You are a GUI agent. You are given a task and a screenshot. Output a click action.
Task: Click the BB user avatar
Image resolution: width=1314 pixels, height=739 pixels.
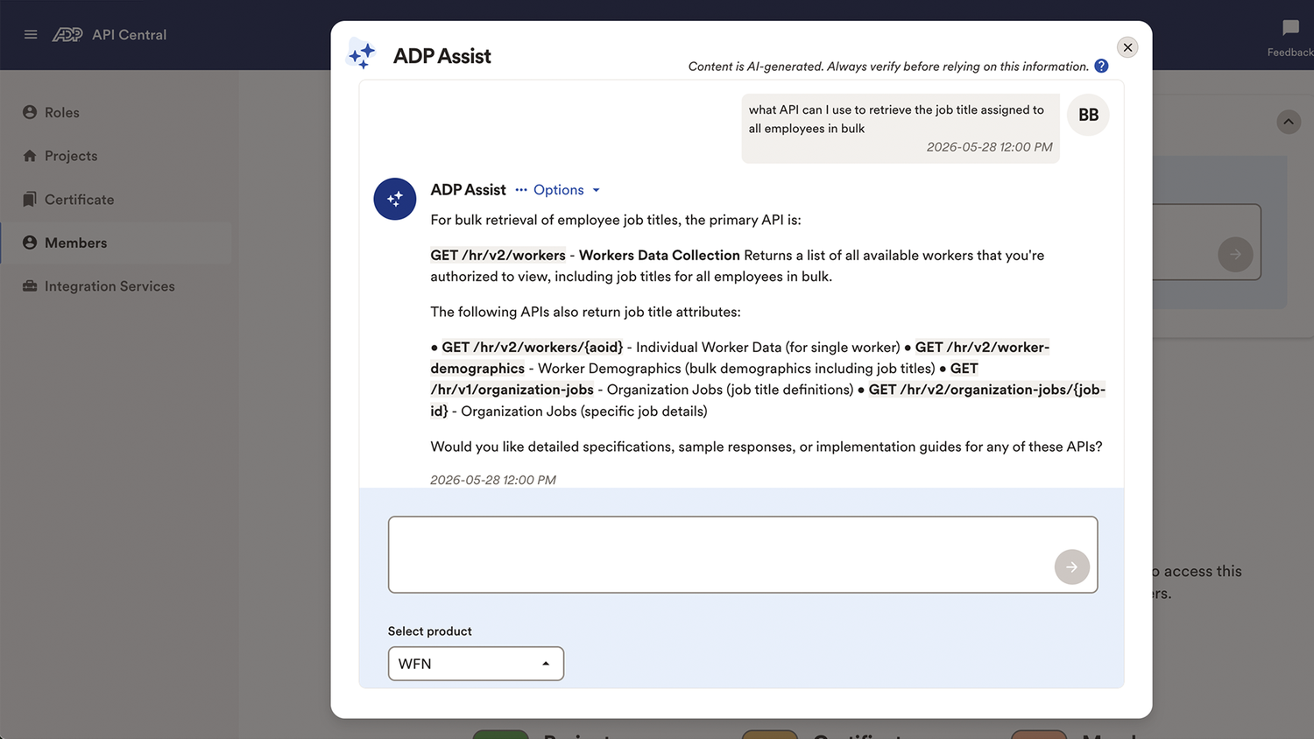1088,115
